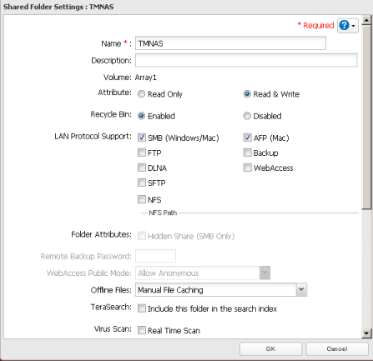Enable Real Time Scan for viruses
The width and height of the screenshot is (373, 361).
pos(142,330)
